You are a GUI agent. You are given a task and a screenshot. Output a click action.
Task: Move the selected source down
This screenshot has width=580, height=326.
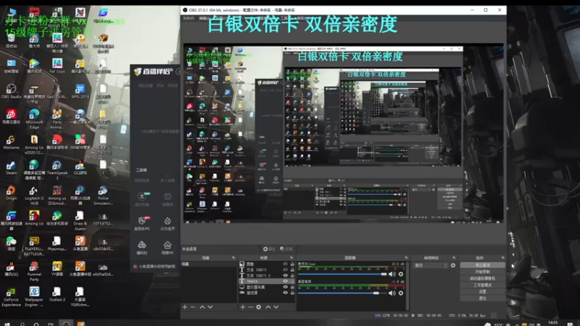pos(276,307)
